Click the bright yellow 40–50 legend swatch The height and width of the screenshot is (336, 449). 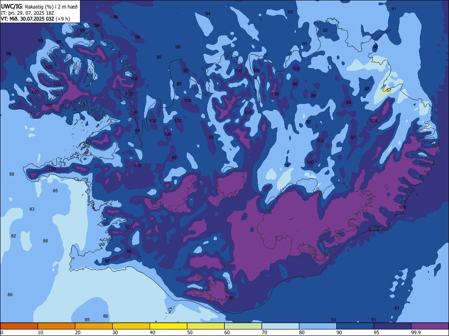pyautogui.click(x=168, y=326)
